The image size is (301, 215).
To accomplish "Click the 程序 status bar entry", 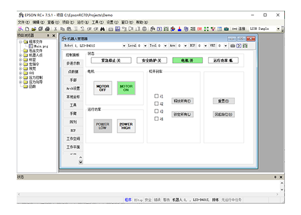I will (x=128, y=199).
